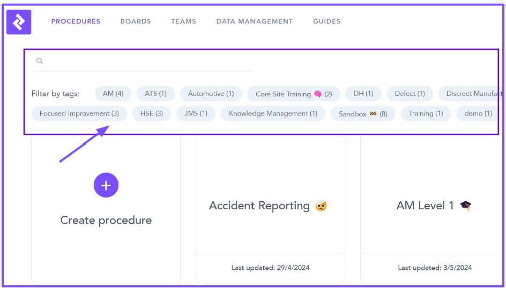This screenshot has height=288, width=506.
Task: Filter by Knowledge Management (1) tag
Action: click(x=273, y=113)
